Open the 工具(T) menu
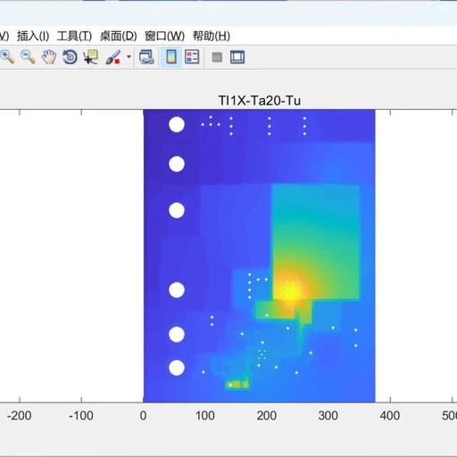This screenshot has height=457, width=457. pos(74,36)
